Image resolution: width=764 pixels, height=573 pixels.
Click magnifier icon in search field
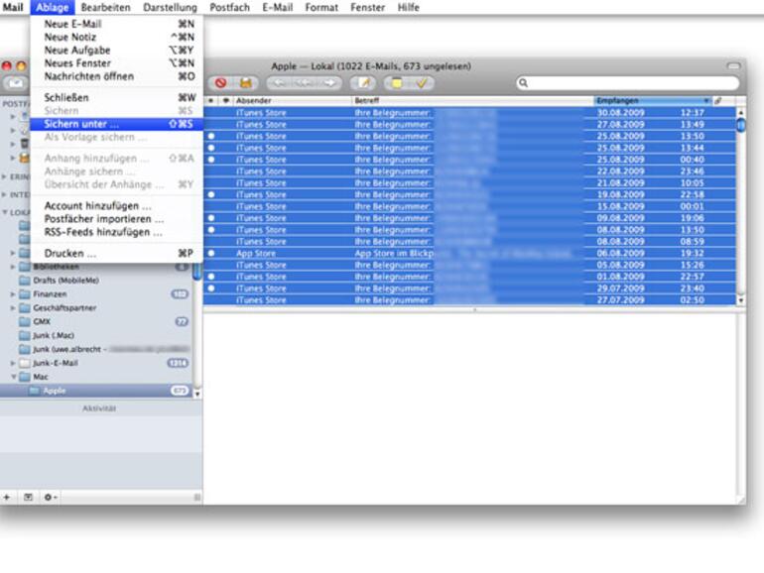(x=523, y=82)
